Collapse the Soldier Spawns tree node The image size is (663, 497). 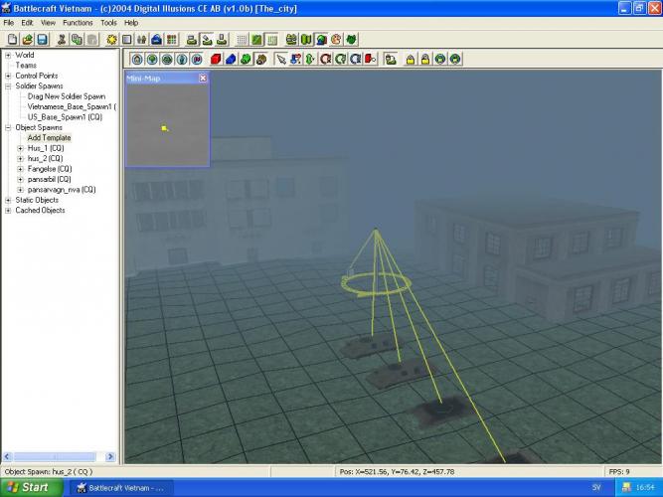coord(8,86)
